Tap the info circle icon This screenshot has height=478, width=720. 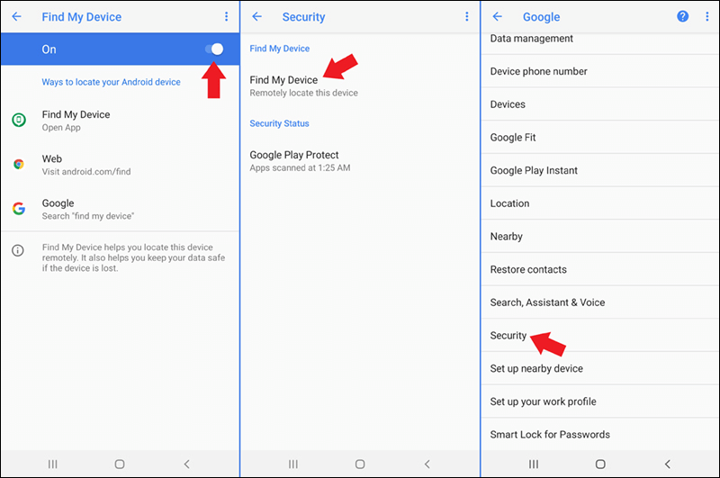(17, 250)
